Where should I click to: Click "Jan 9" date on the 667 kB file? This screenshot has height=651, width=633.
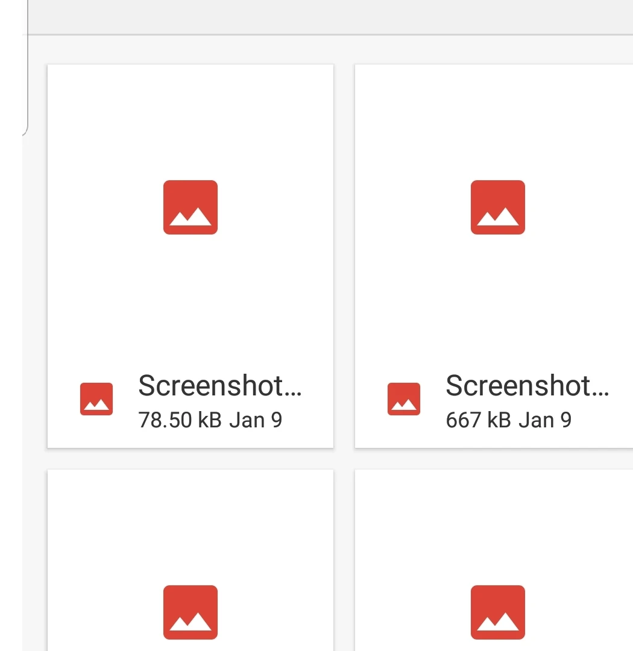[545, 420]
